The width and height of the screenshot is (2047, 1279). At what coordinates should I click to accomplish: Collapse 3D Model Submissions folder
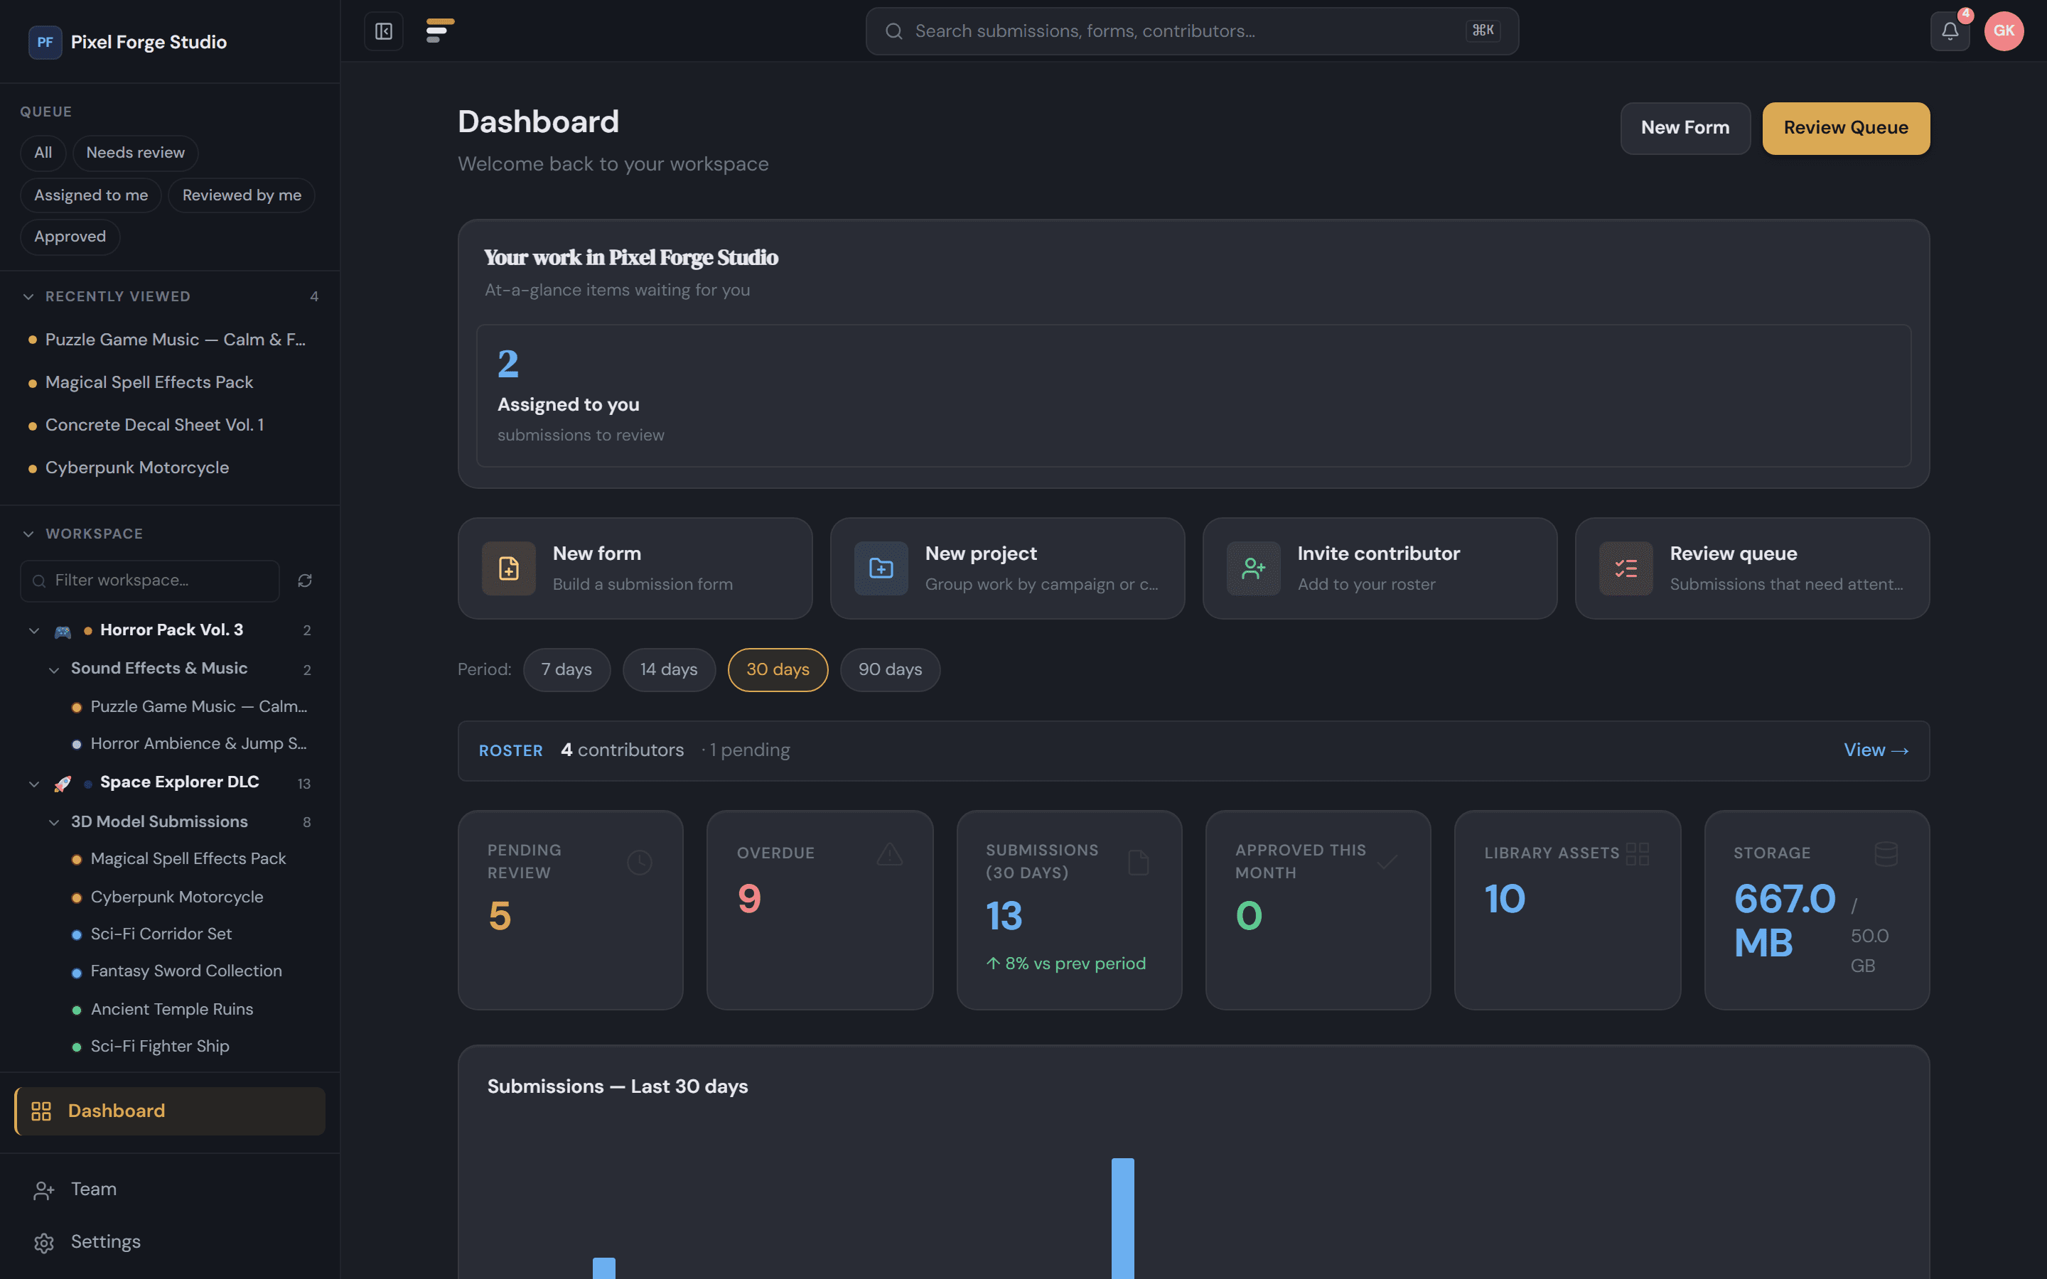(54, 822)
